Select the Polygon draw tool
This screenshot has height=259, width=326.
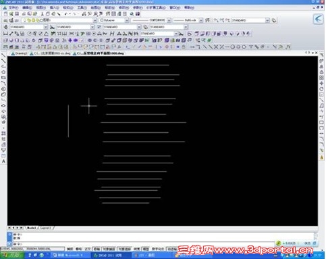3,72
